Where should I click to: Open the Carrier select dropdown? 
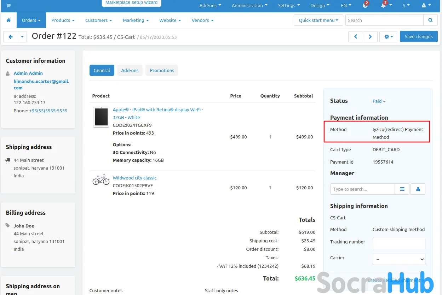(399, 259)
